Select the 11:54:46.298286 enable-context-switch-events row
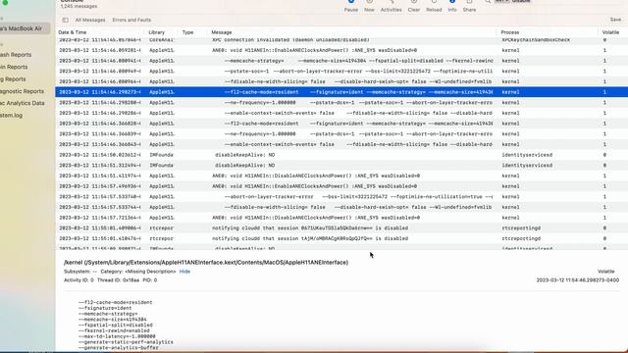Image resolution: width=628 pixels, height=353 pixels. tap(341, 114)
